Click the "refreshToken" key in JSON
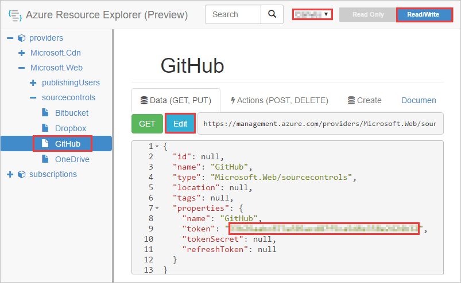 (x=215, y=249)
